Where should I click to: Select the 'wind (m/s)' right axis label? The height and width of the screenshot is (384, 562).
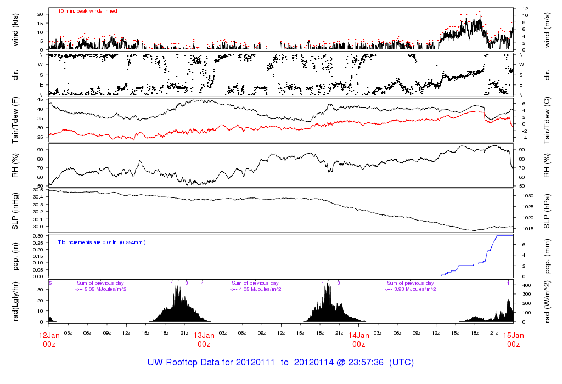[547, 30]
